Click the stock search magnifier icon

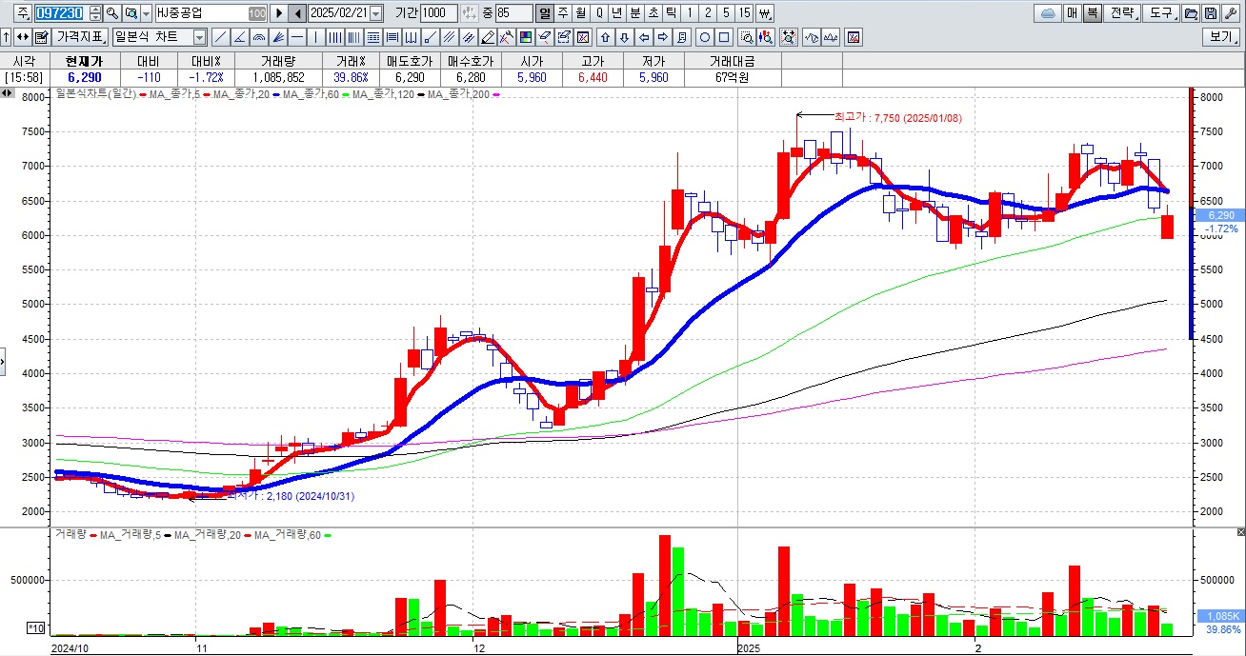[111, 13]
